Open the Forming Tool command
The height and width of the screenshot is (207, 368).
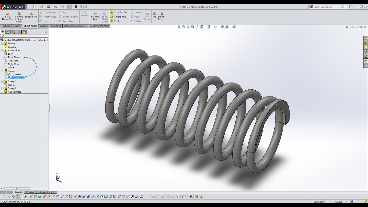[95, 16]
